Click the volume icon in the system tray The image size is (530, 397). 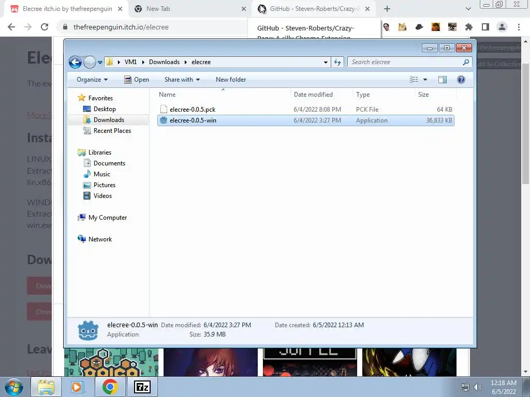477,387
